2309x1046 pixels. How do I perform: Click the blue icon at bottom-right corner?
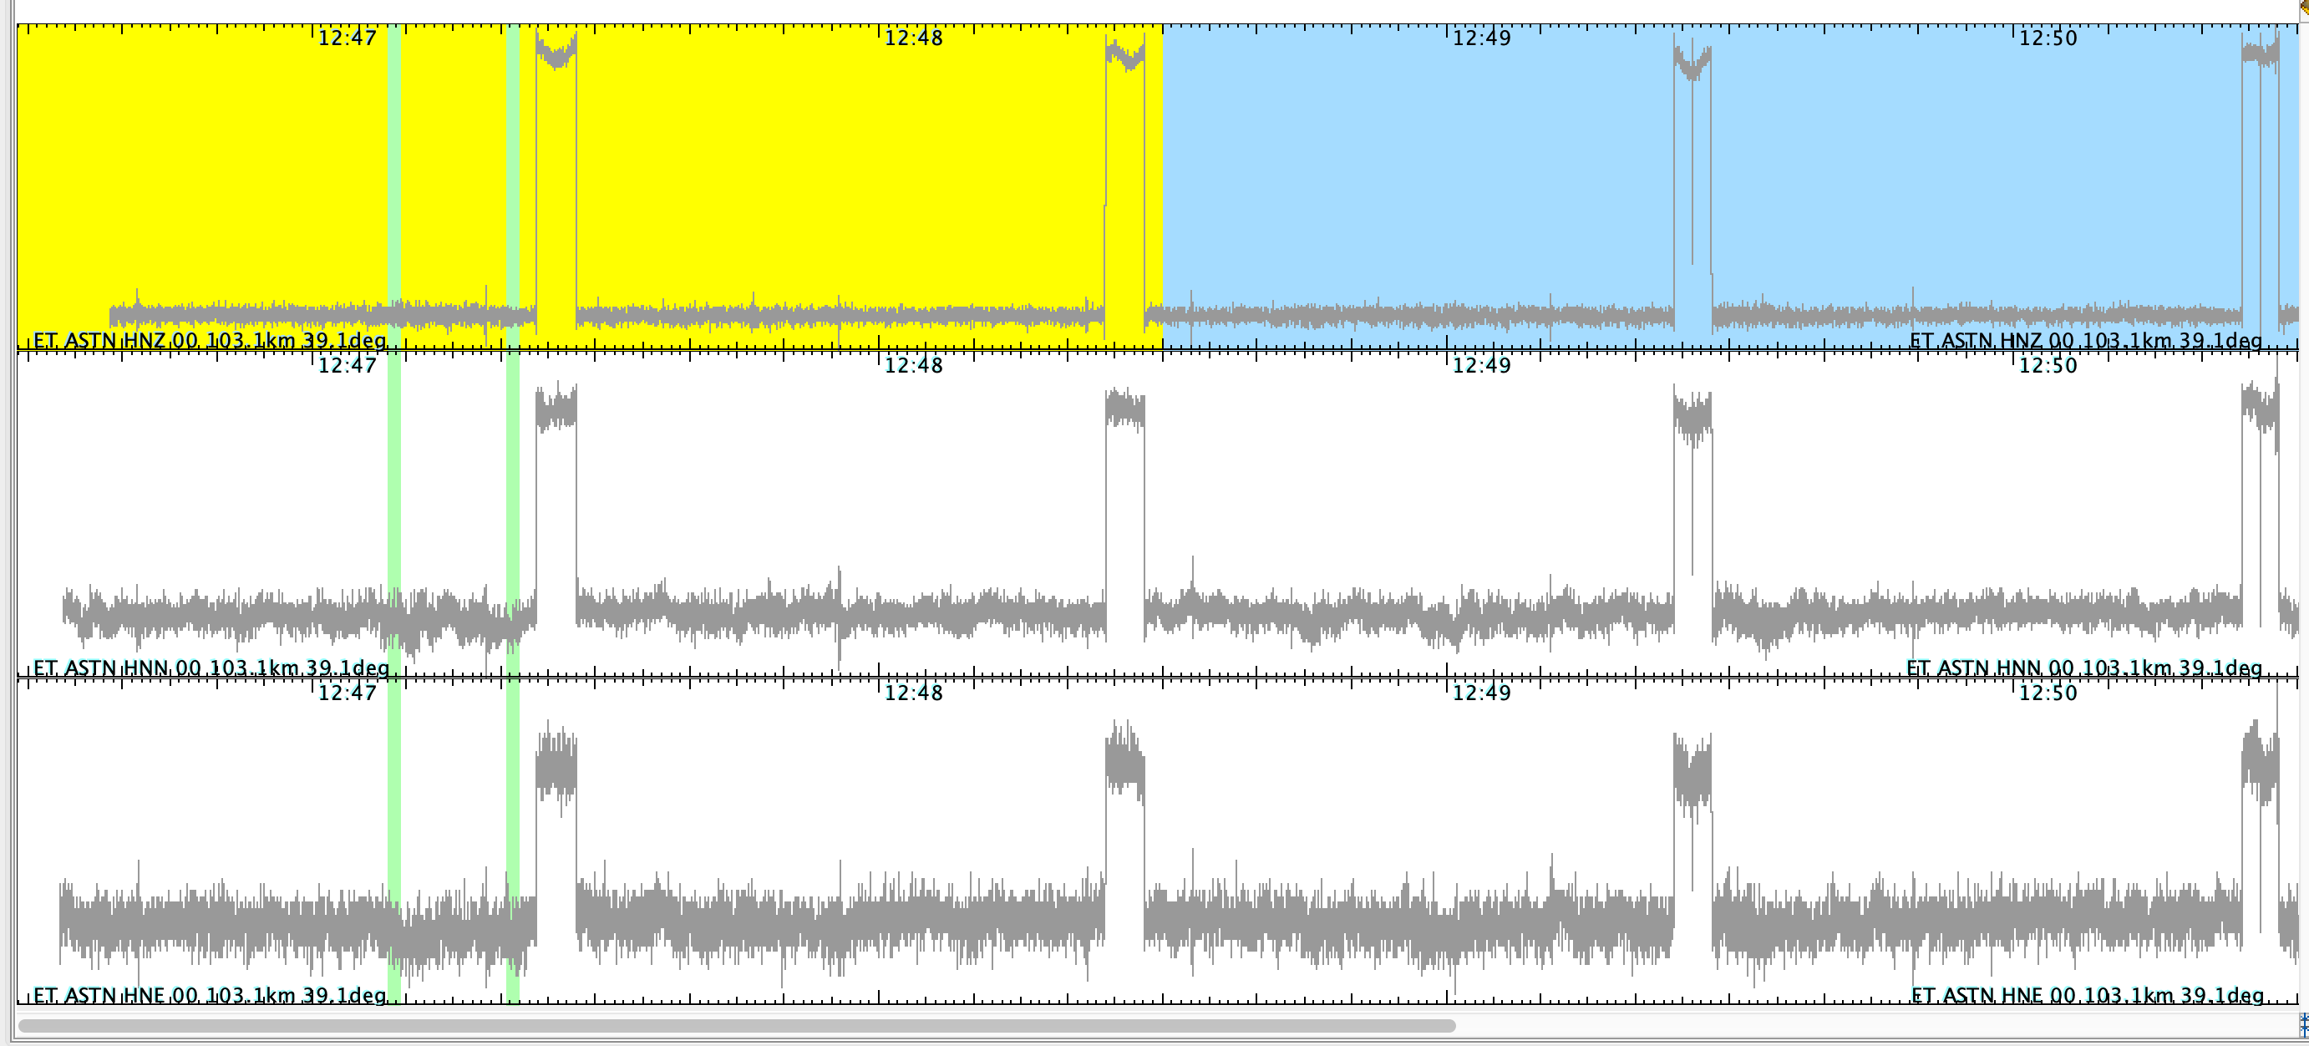pos(2304,1023)
